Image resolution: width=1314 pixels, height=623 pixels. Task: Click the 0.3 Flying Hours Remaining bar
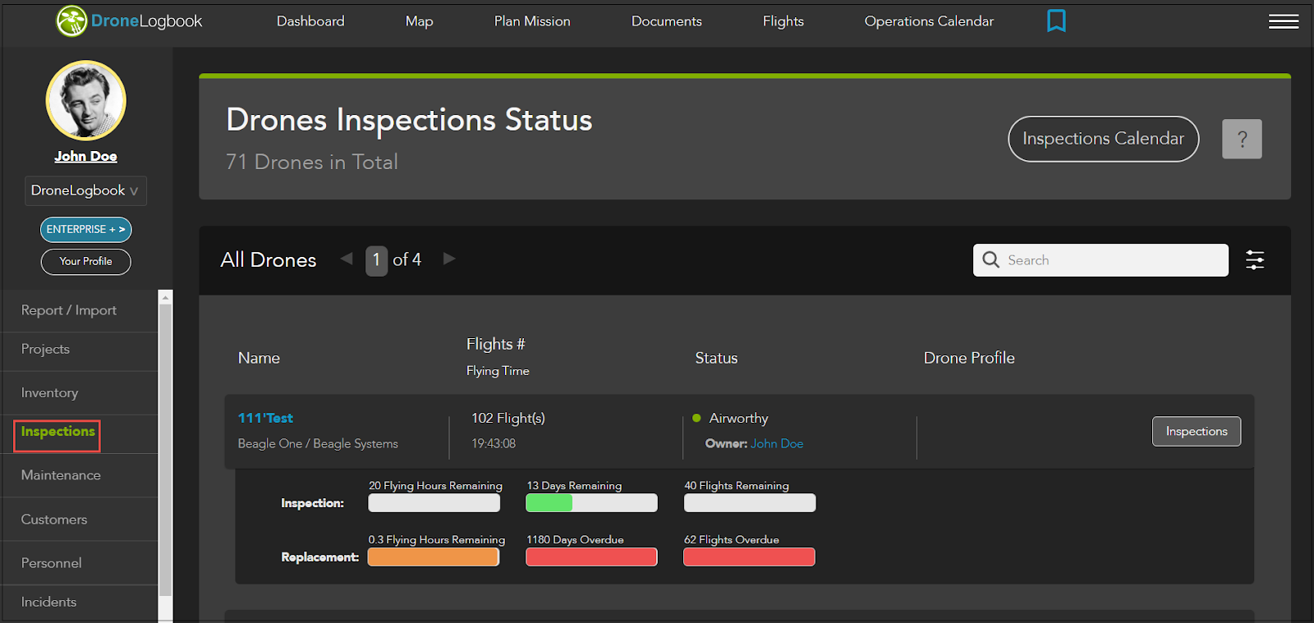coord(434,557)
